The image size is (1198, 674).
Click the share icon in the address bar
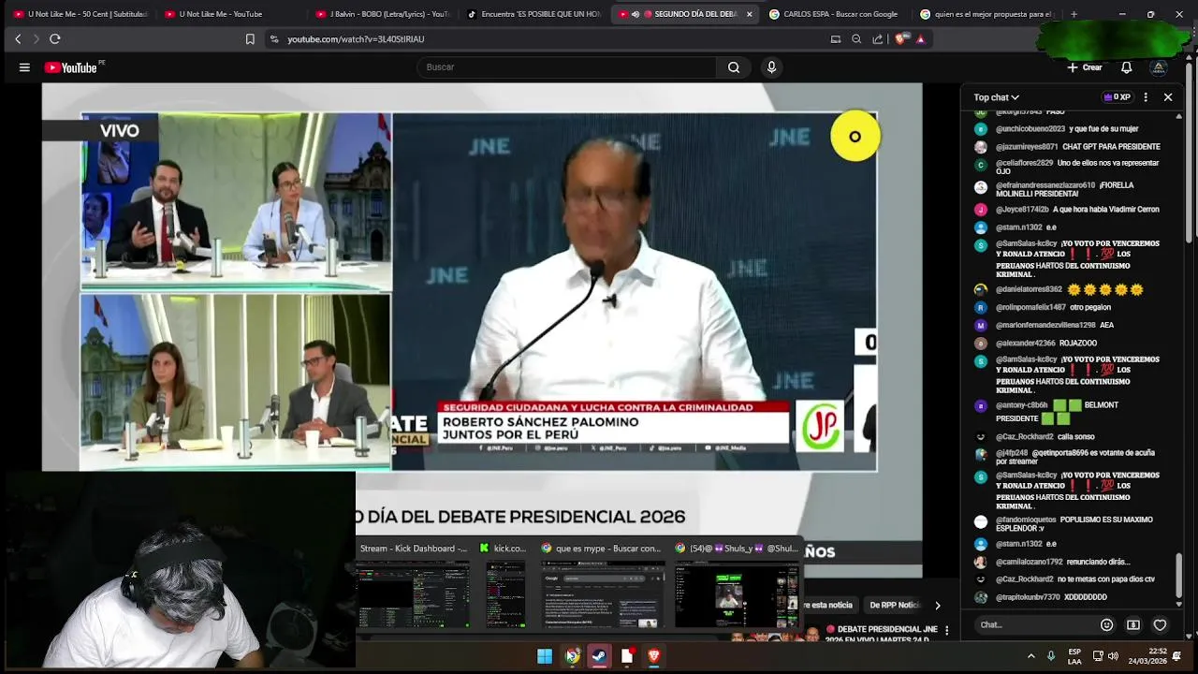[877, 39]
